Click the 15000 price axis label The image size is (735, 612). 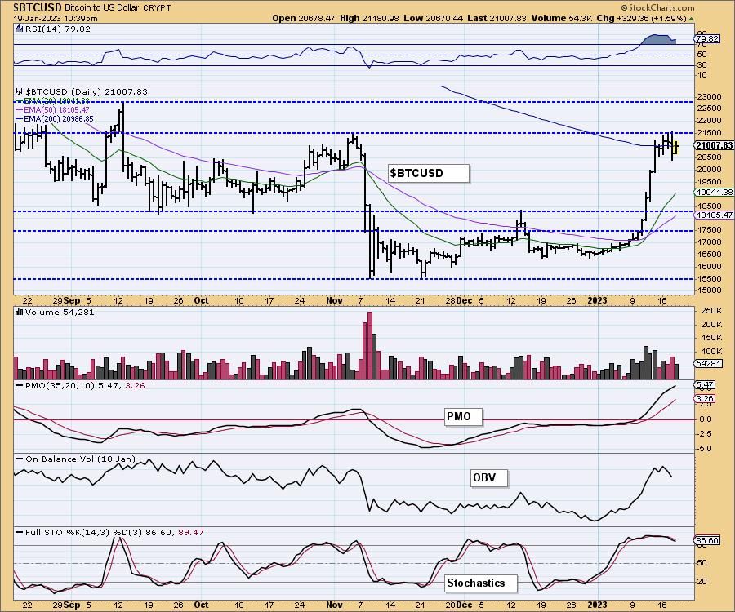[x=709, y=290]
